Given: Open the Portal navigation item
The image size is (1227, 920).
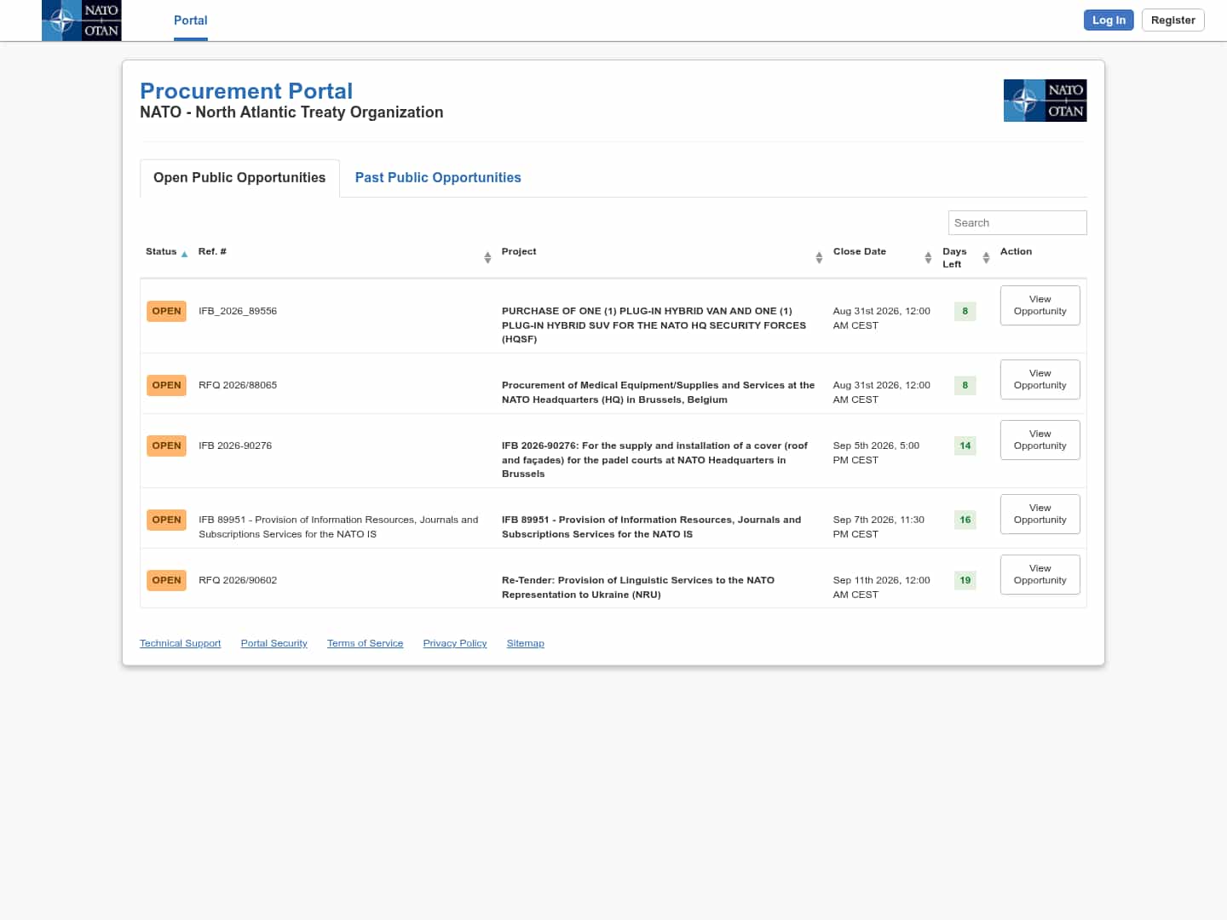Looking at the screenshot, I should pos(191,20).
